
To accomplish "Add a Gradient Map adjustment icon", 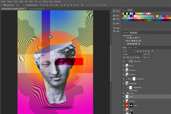I will [x=139, y=44].
